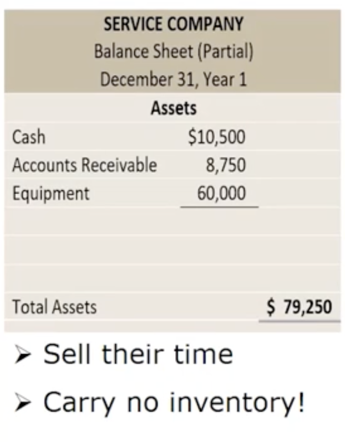Click the Assets section header
Image resolution: width=345 pixels, height=442 pixels.
pos(174,108)
